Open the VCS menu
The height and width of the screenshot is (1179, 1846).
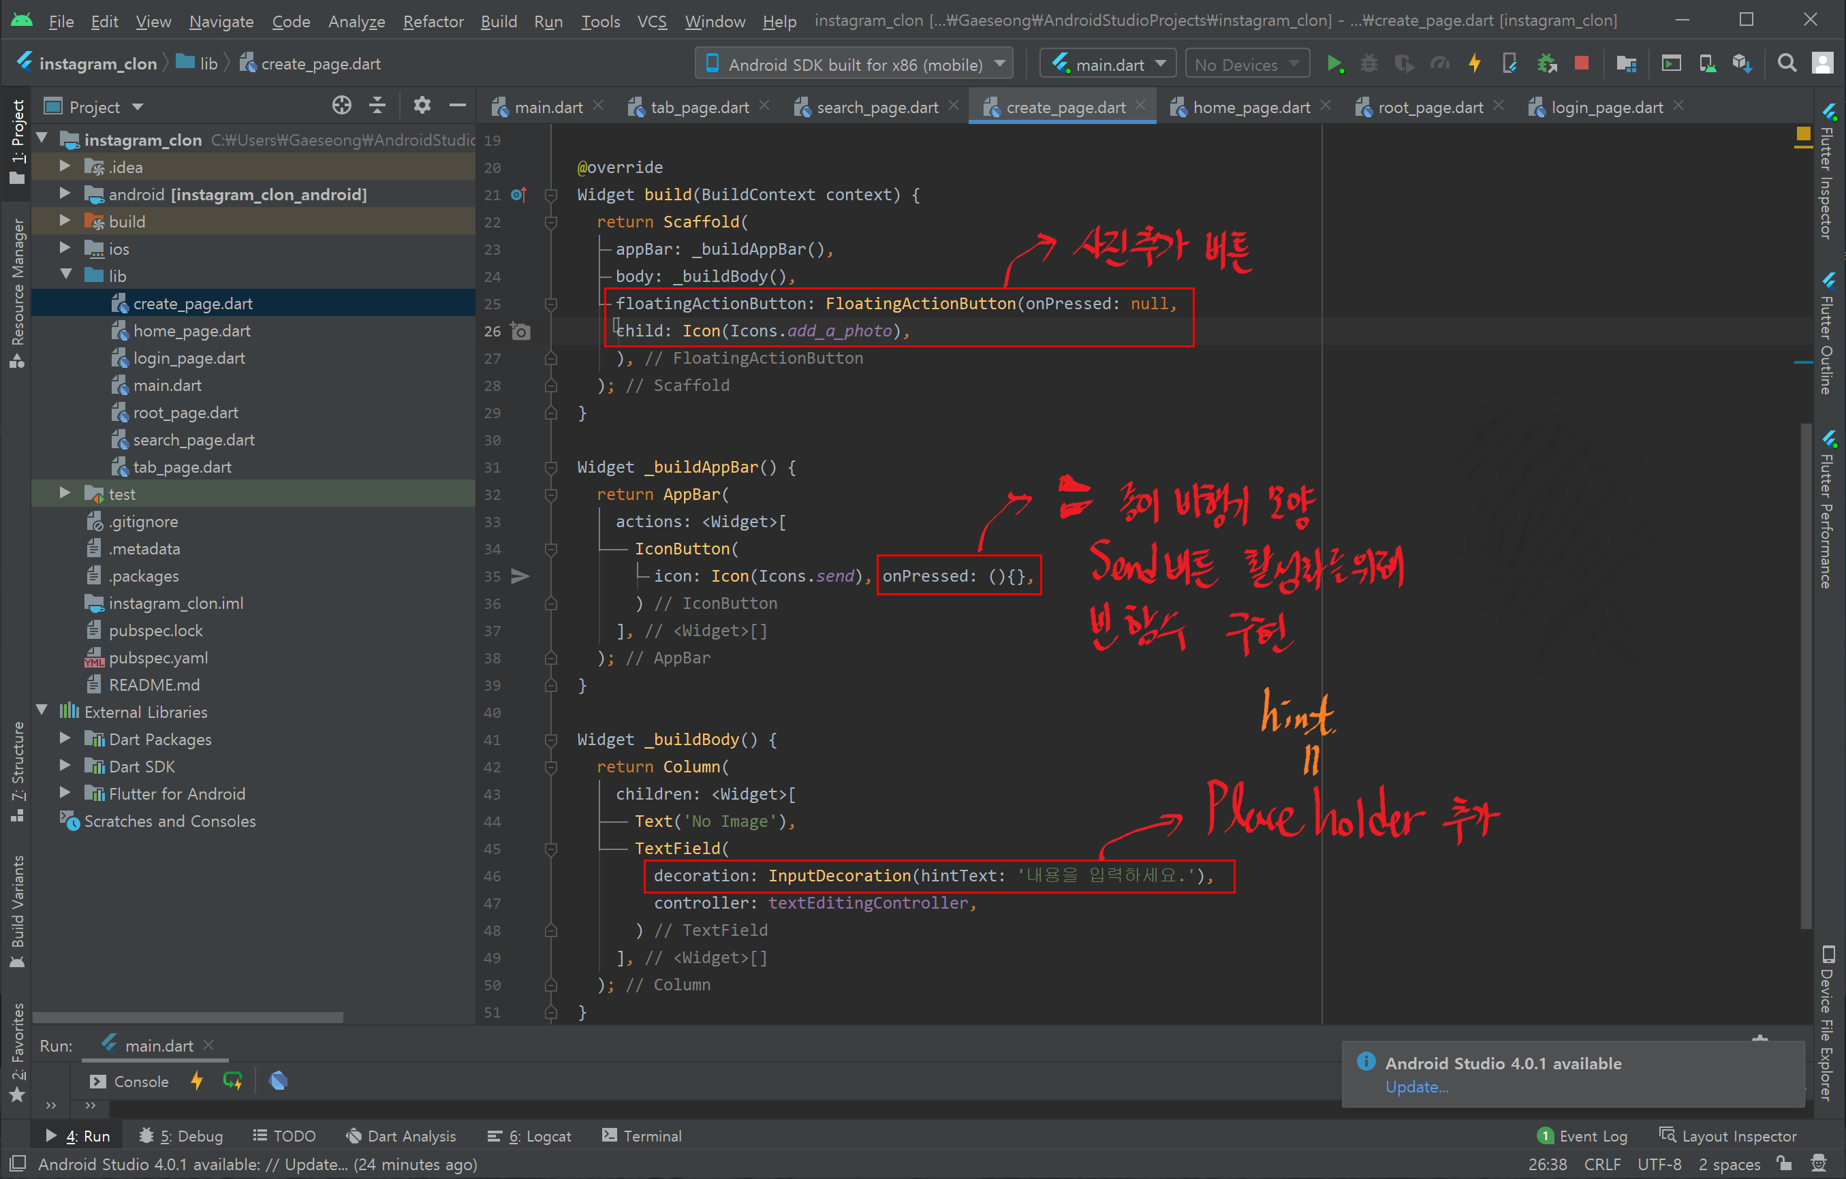[x=652, y=20]
